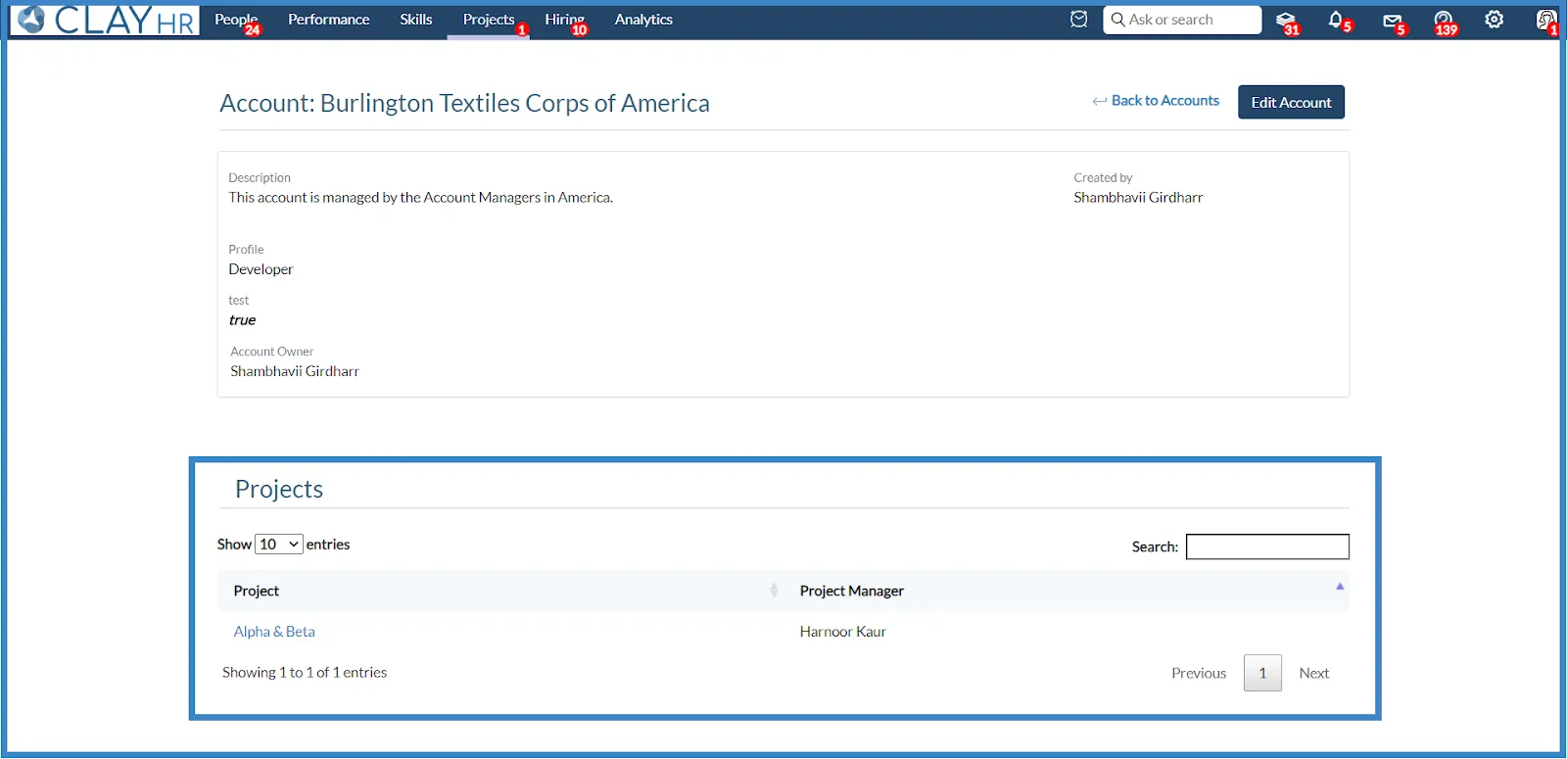Click the Edit Account button
The width and height of the screenshot is (1567, 759).
pyautogui.click(x=1291, y=102)
